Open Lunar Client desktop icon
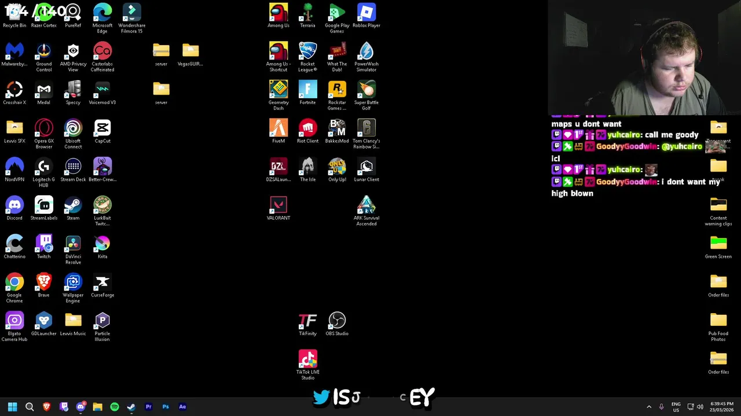This screenshot has height=416, width=741. 366,170
